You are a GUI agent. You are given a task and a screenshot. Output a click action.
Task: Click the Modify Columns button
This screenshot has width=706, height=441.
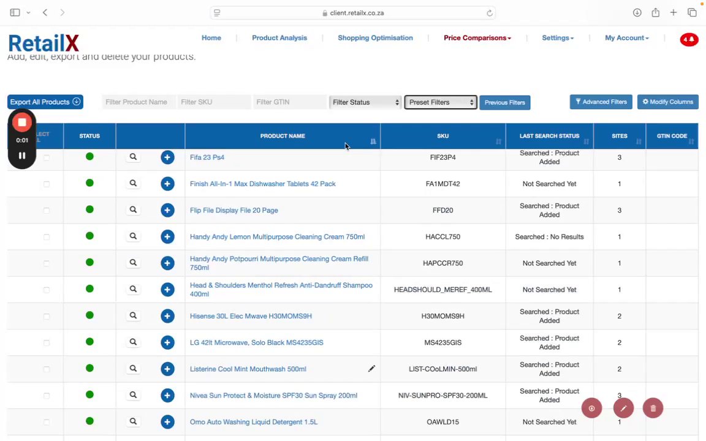click(668, 102)
